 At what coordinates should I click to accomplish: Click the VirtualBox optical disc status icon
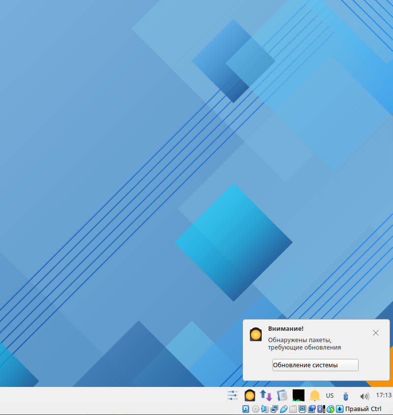tap(255, 409)
